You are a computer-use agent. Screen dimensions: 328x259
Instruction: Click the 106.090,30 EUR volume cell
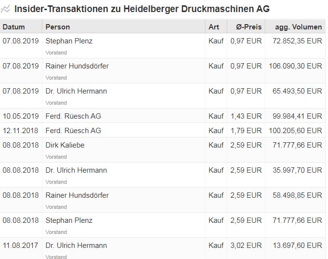[x=296, y=66]
